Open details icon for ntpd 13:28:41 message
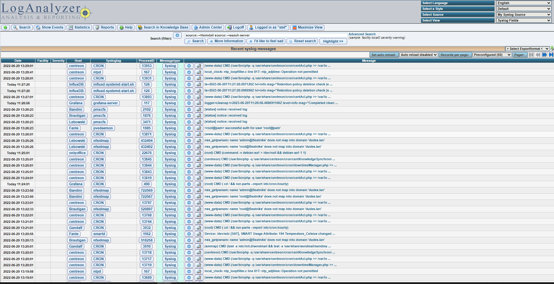The width and height of the screenshot is (554, 284). tap(199, 72)
